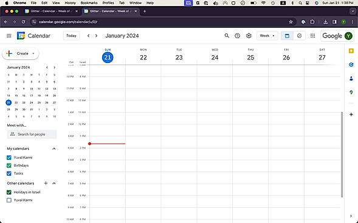The image size is (358, 223).
Task: Reload the page in Chrome
Action: click(23, 22)
